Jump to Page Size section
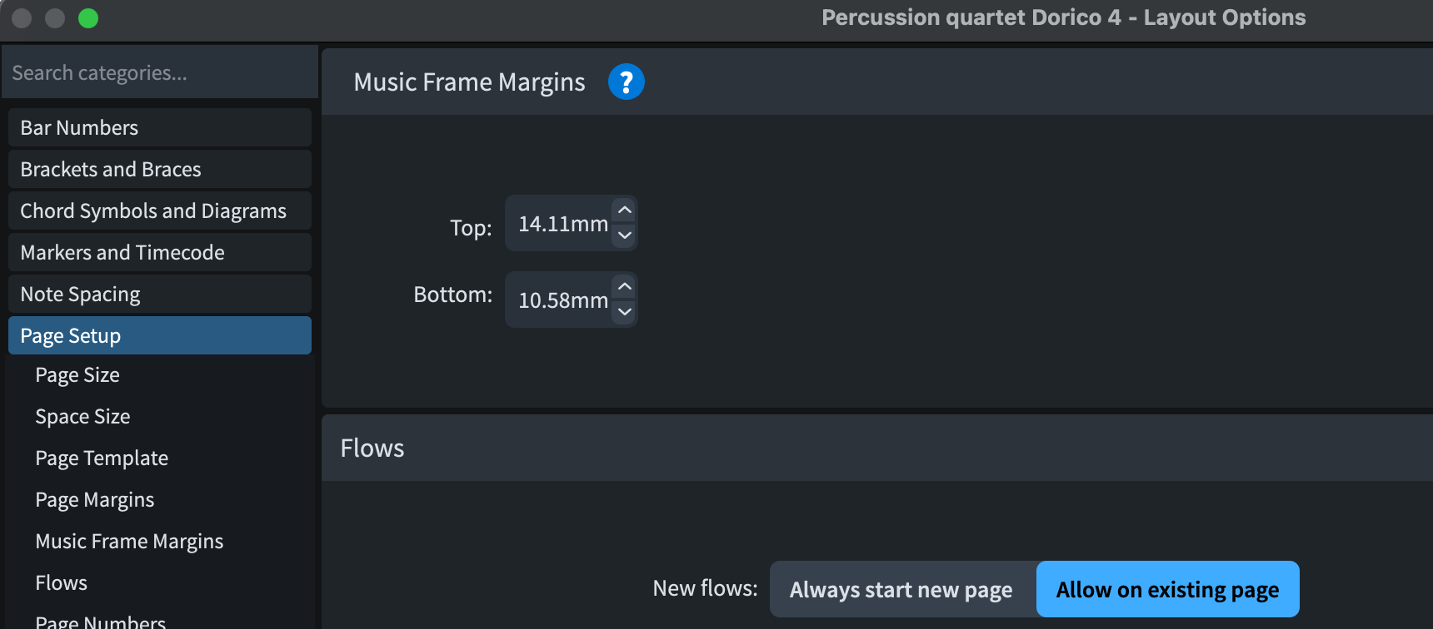Image resolution: width=1433 pixels, height=629 pixels. 77,375
